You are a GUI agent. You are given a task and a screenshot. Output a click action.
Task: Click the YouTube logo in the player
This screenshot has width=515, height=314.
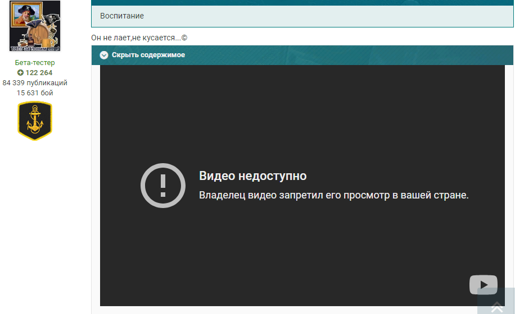[483, 284]
